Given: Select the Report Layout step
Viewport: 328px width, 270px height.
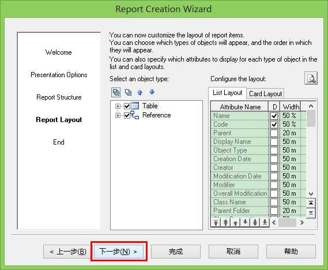Looking at the screenshot, I should point(59,120).
